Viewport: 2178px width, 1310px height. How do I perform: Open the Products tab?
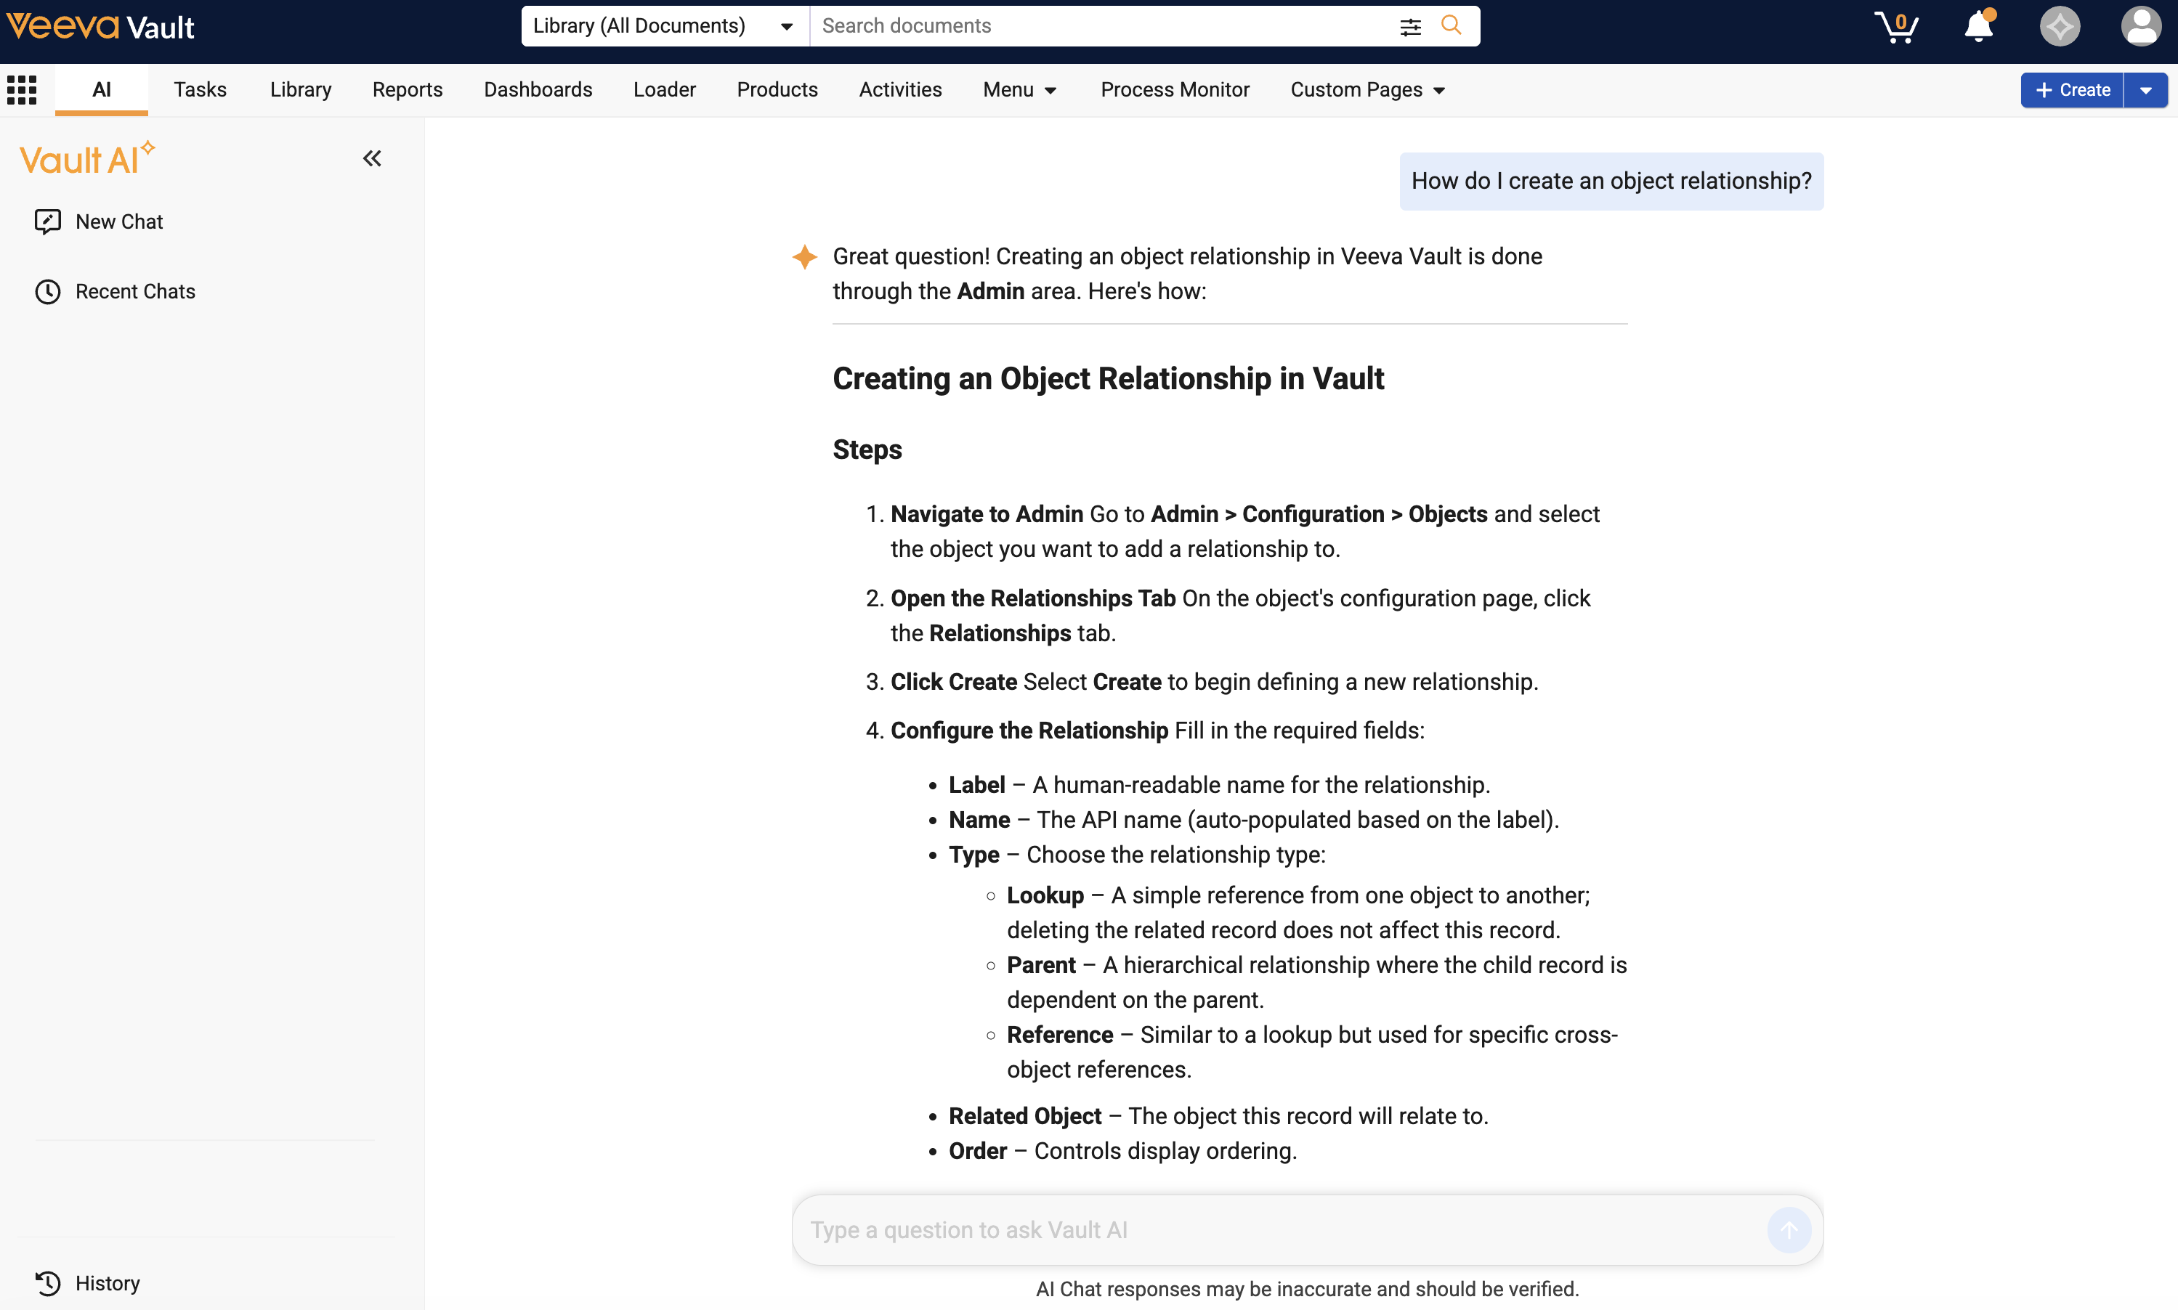point(777,90)
